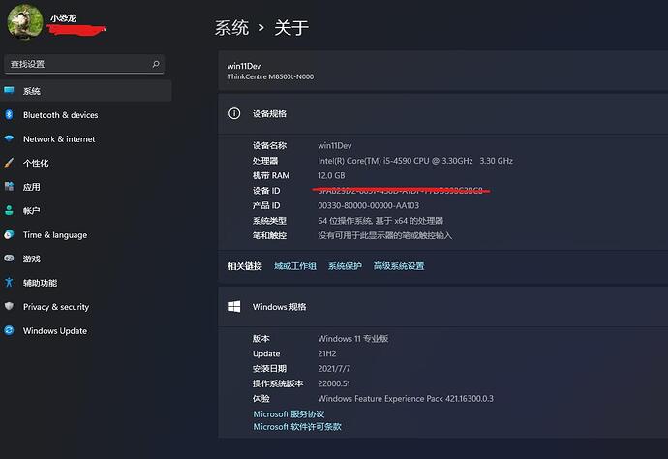Screen dimensions: 668x459
Task: Go back to 系统 via breadcrumb
Action: click(x=231, y=28)
